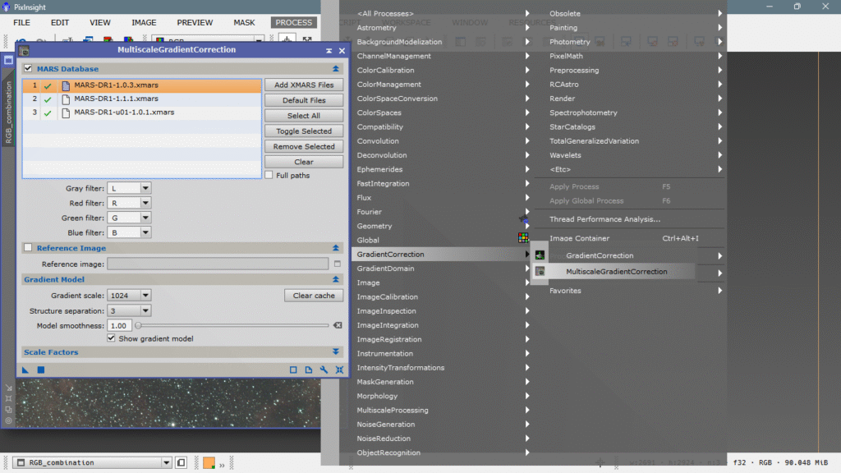Uncheck Show gradient model checkbox
This screenshot has width=841, height=473.
[x=111, y=338]
